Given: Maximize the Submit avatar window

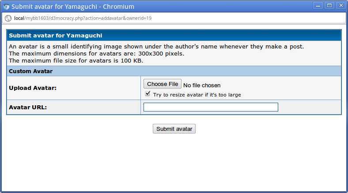Looking at the screenshot, I should click(329, 6).
